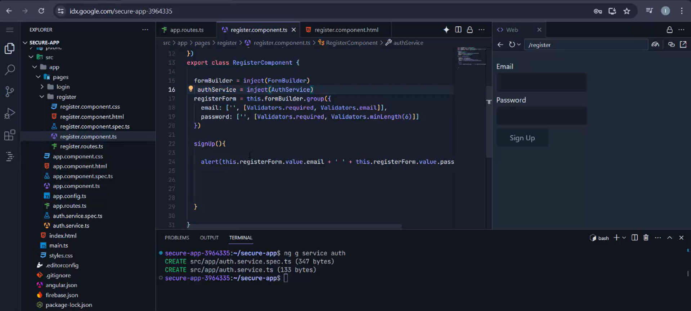Open the Search view in activity bar
The width and height of the screenshot is (691, 311).
10,69
